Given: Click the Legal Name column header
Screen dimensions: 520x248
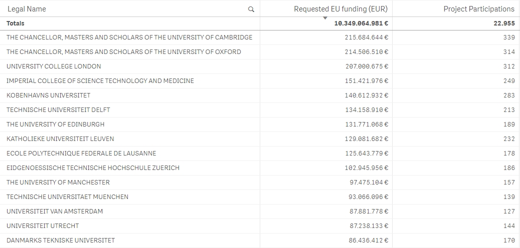Looking at the screenshot, I should (27, 9).
